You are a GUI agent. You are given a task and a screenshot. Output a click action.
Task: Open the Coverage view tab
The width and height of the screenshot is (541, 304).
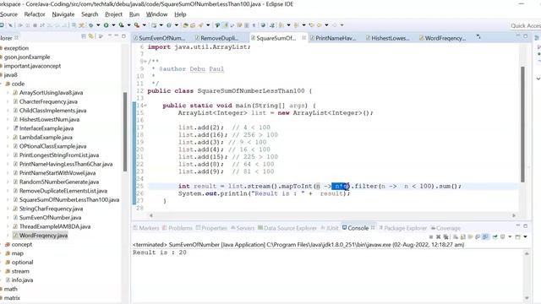pyautogui.click(x=445, y=228)
